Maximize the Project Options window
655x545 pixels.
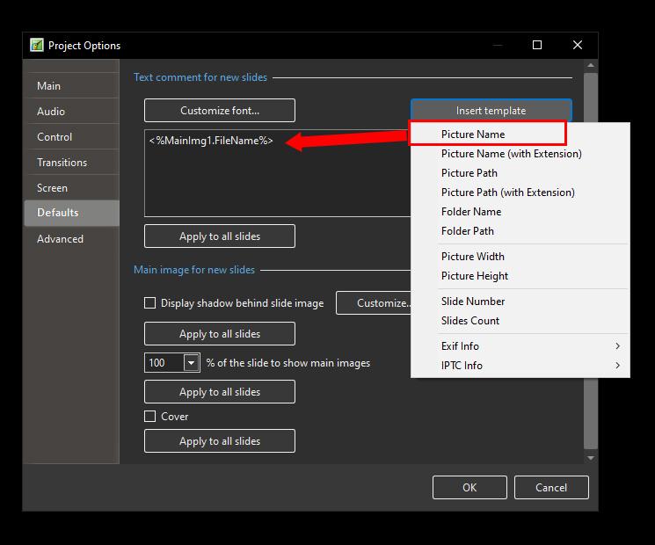[x=536, y=46]
